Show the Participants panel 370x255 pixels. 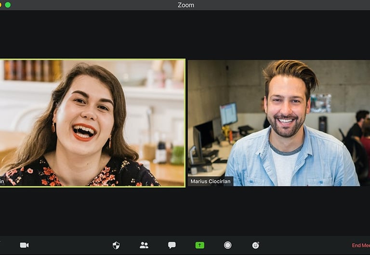click(x=144, y=245)
